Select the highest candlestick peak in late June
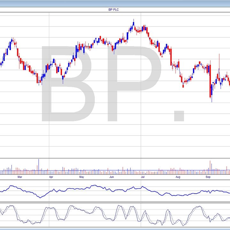This screenshot has height=230, width=230. (134, 22)
